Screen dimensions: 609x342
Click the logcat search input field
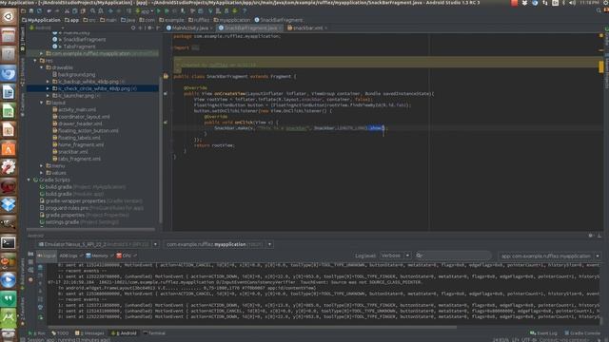point(453,256)
